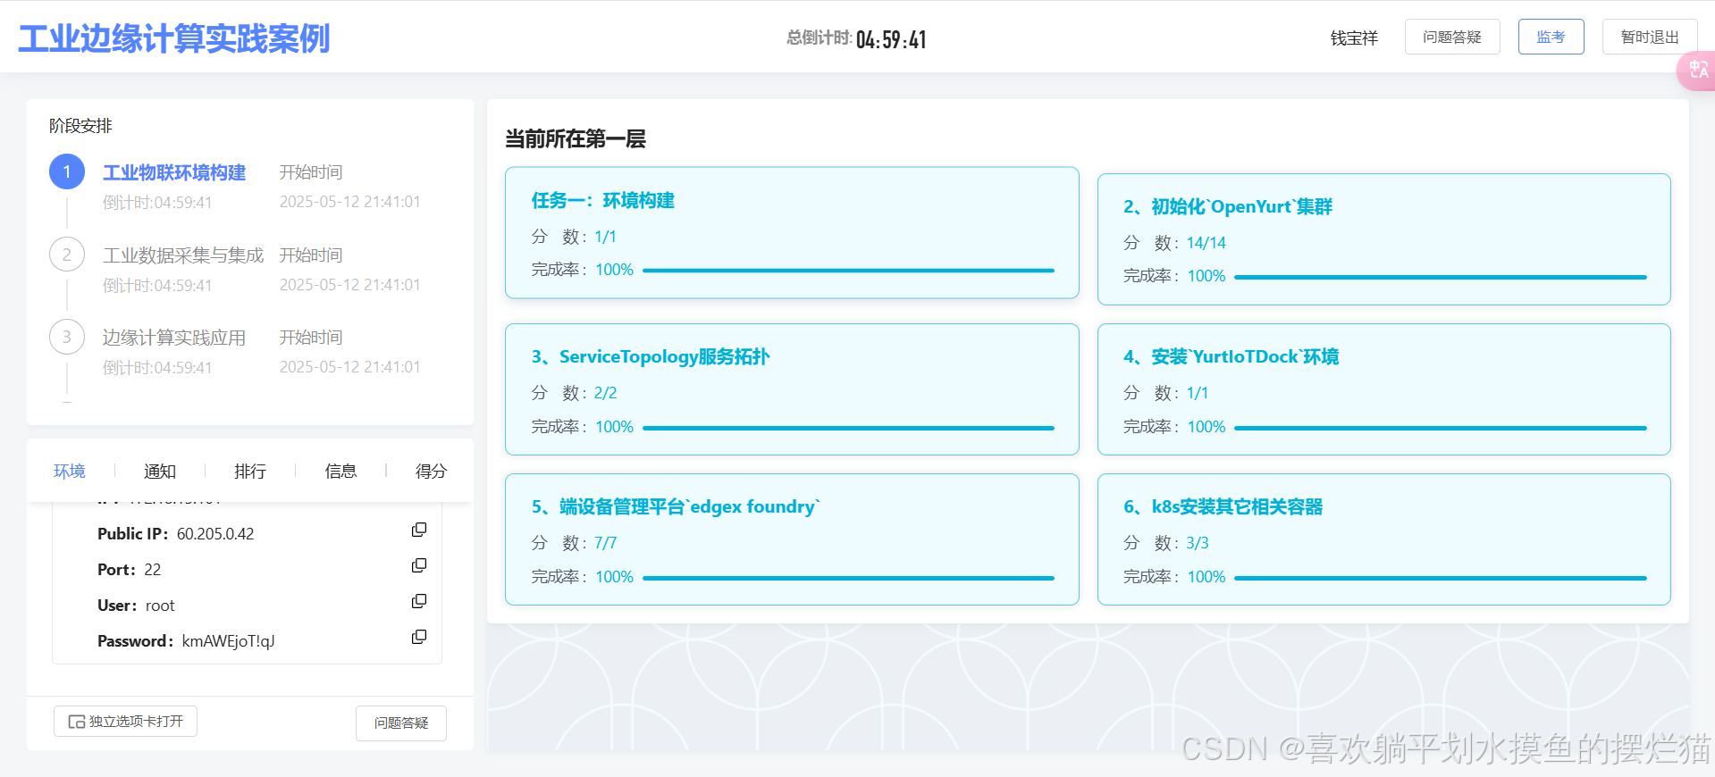Open k8s安装其它相关容器 task card
This screenshot has width=1715, height=777.
click(x=1384, y=539)
